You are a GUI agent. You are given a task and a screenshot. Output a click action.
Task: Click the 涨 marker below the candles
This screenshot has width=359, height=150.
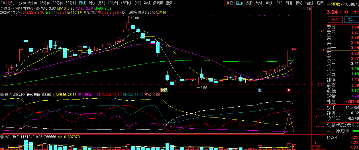point(289,90)
